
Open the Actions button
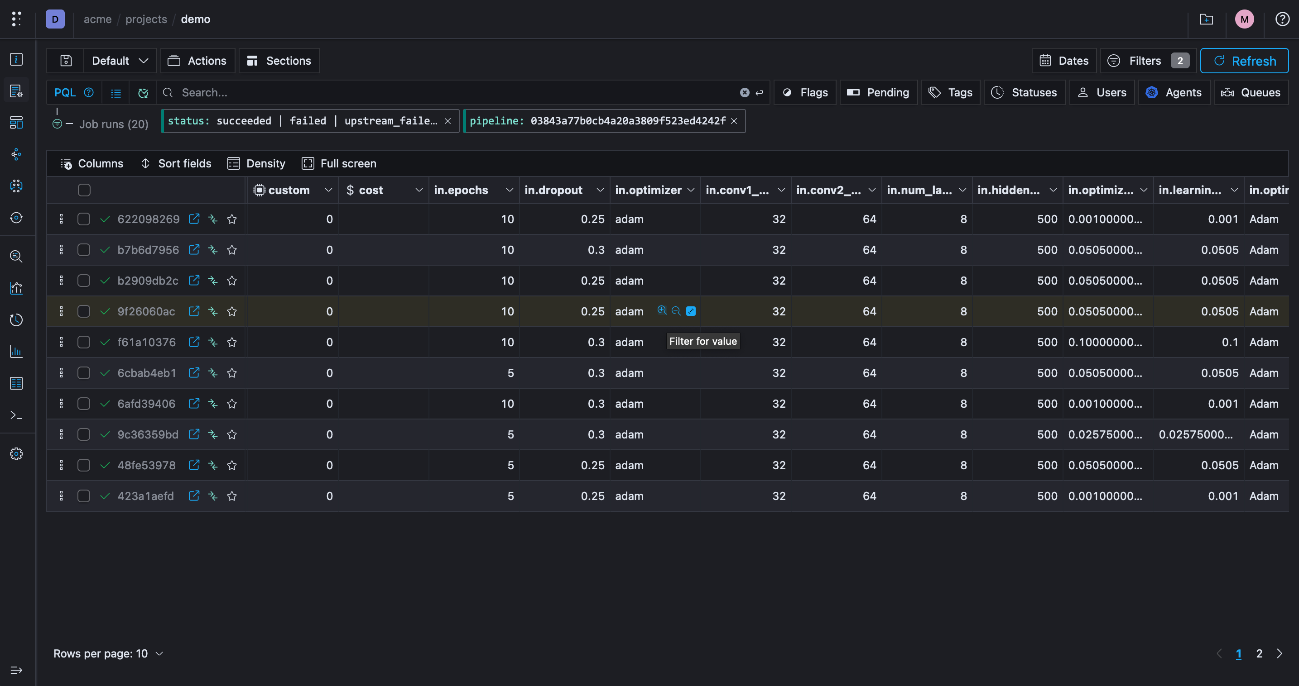click(x=197, y=61)
